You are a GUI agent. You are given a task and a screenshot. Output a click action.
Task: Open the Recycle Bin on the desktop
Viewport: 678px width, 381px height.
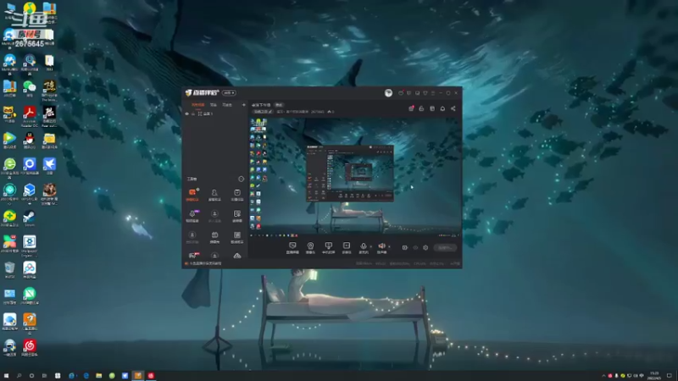(9, 270)
